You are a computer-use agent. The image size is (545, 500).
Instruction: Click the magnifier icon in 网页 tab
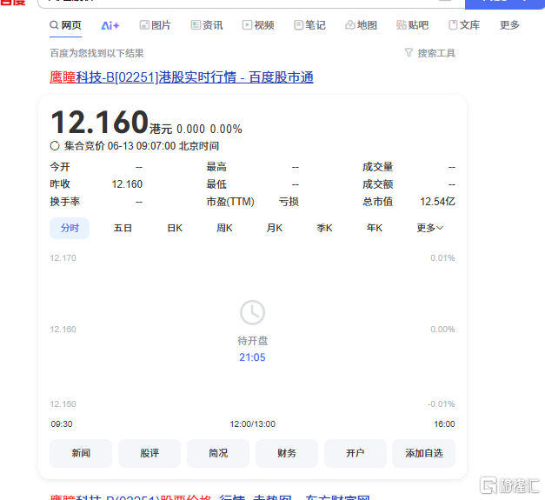tap(54, 25)
